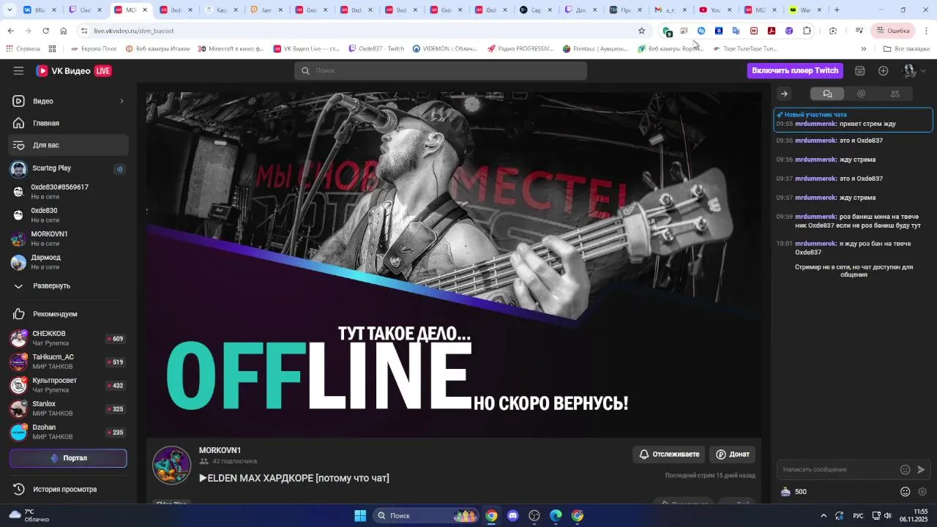Click inside the Поиск search field
The width and height of the screenshot is (937, 527).
click(441, 71)
